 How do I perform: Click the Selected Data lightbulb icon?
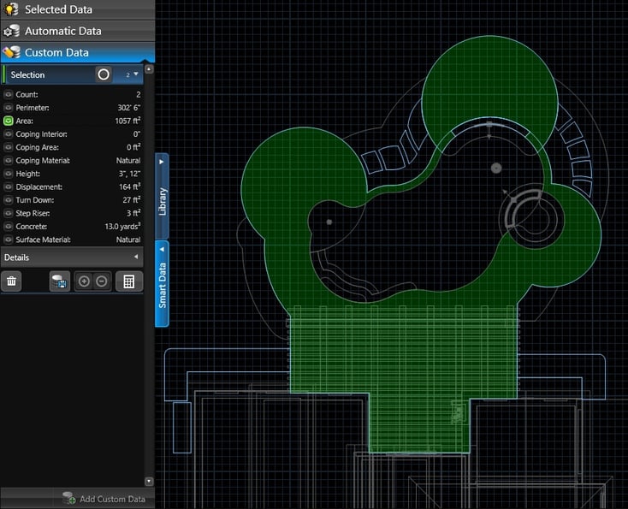click(11, 9)
